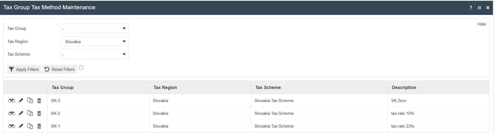This screenshot has height=133, width=494.
Task: Expand the Tax Region dropdown showing Slovakia
Action: (x=95, y=42)
